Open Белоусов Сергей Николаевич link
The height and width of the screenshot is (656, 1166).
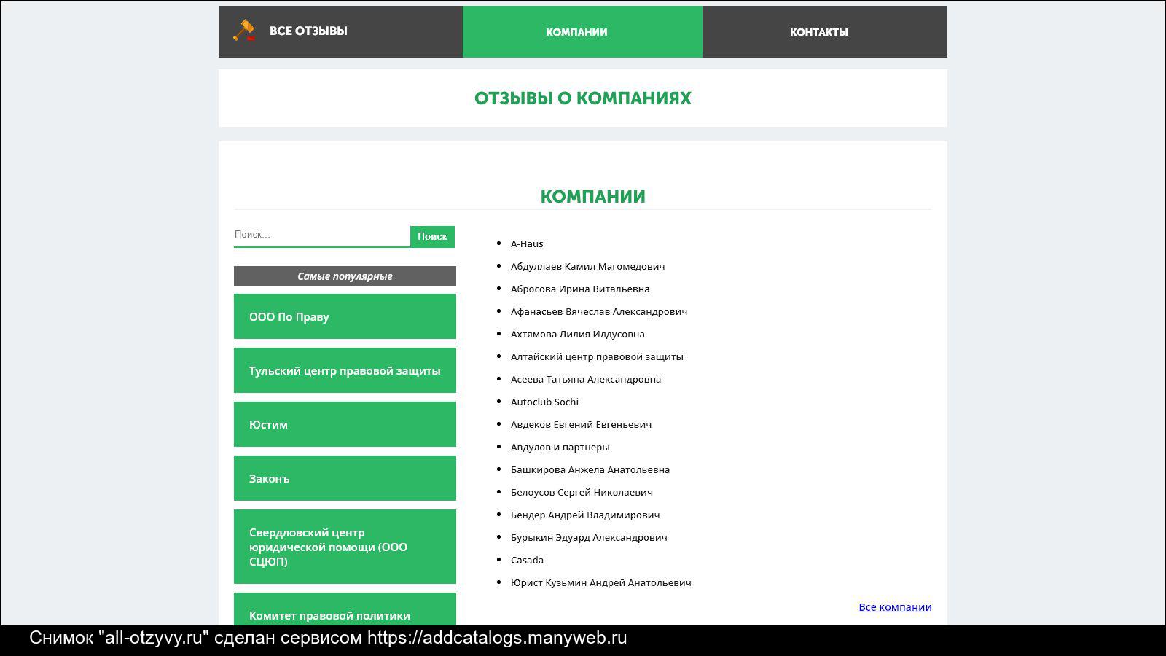582,492
